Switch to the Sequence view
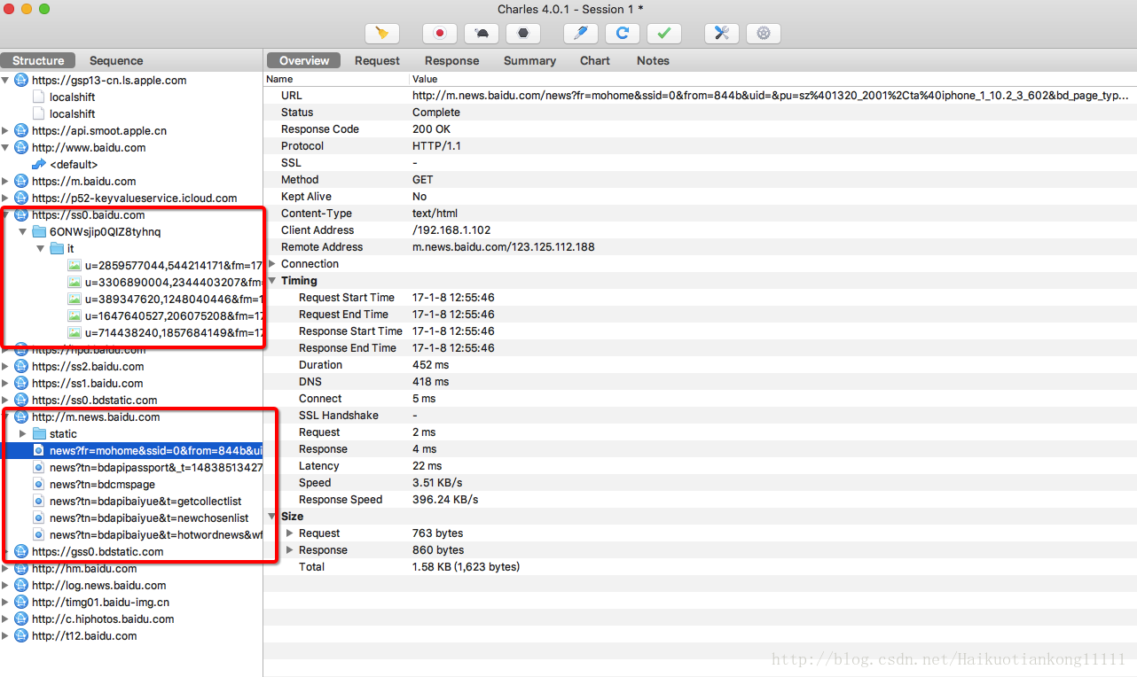This screenshot has width=1137, height=677. tap(116, 60)
